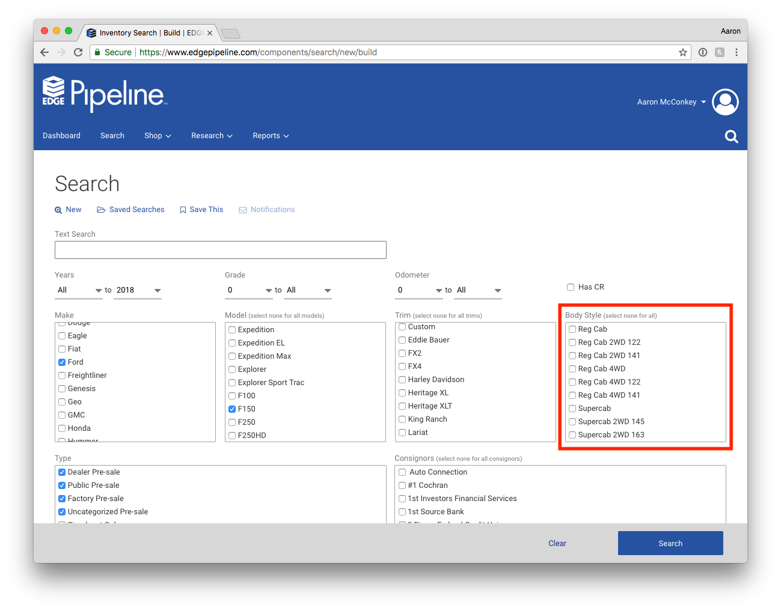This screenshot has width=781, height=611.
Task: Check Reg Cab 4WD 141 body style
Action: click(572, 395)
